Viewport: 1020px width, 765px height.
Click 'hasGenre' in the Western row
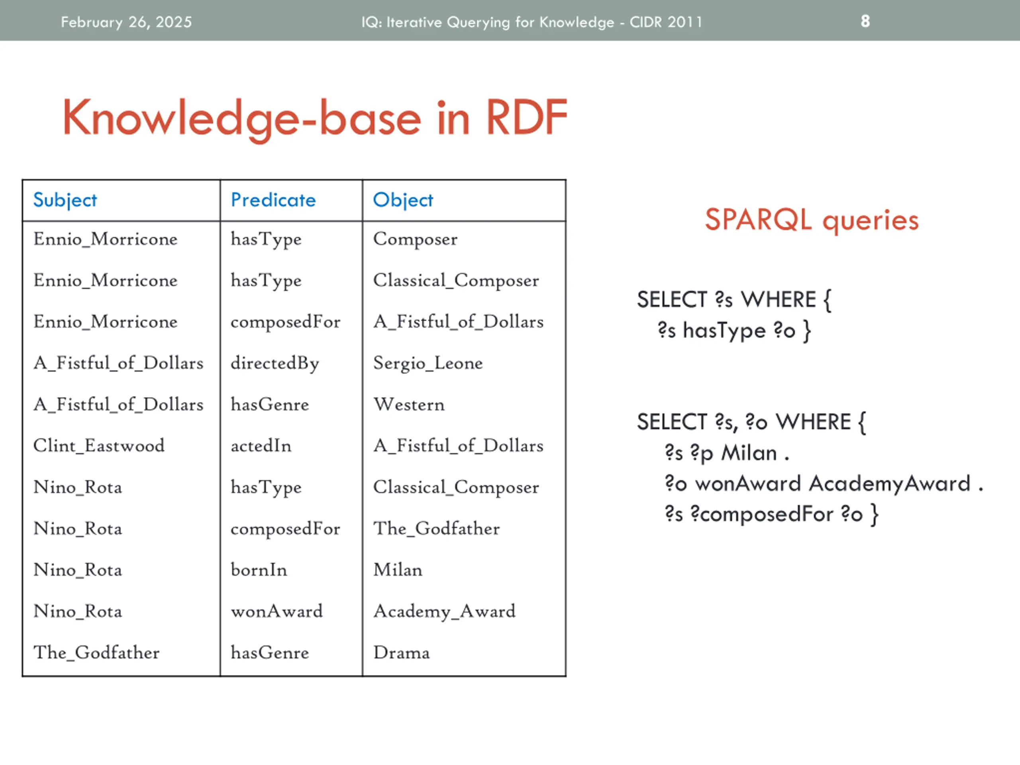[270, 404]
